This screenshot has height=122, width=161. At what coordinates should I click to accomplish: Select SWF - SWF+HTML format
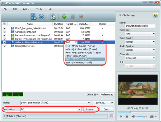[x=85, y=63]
